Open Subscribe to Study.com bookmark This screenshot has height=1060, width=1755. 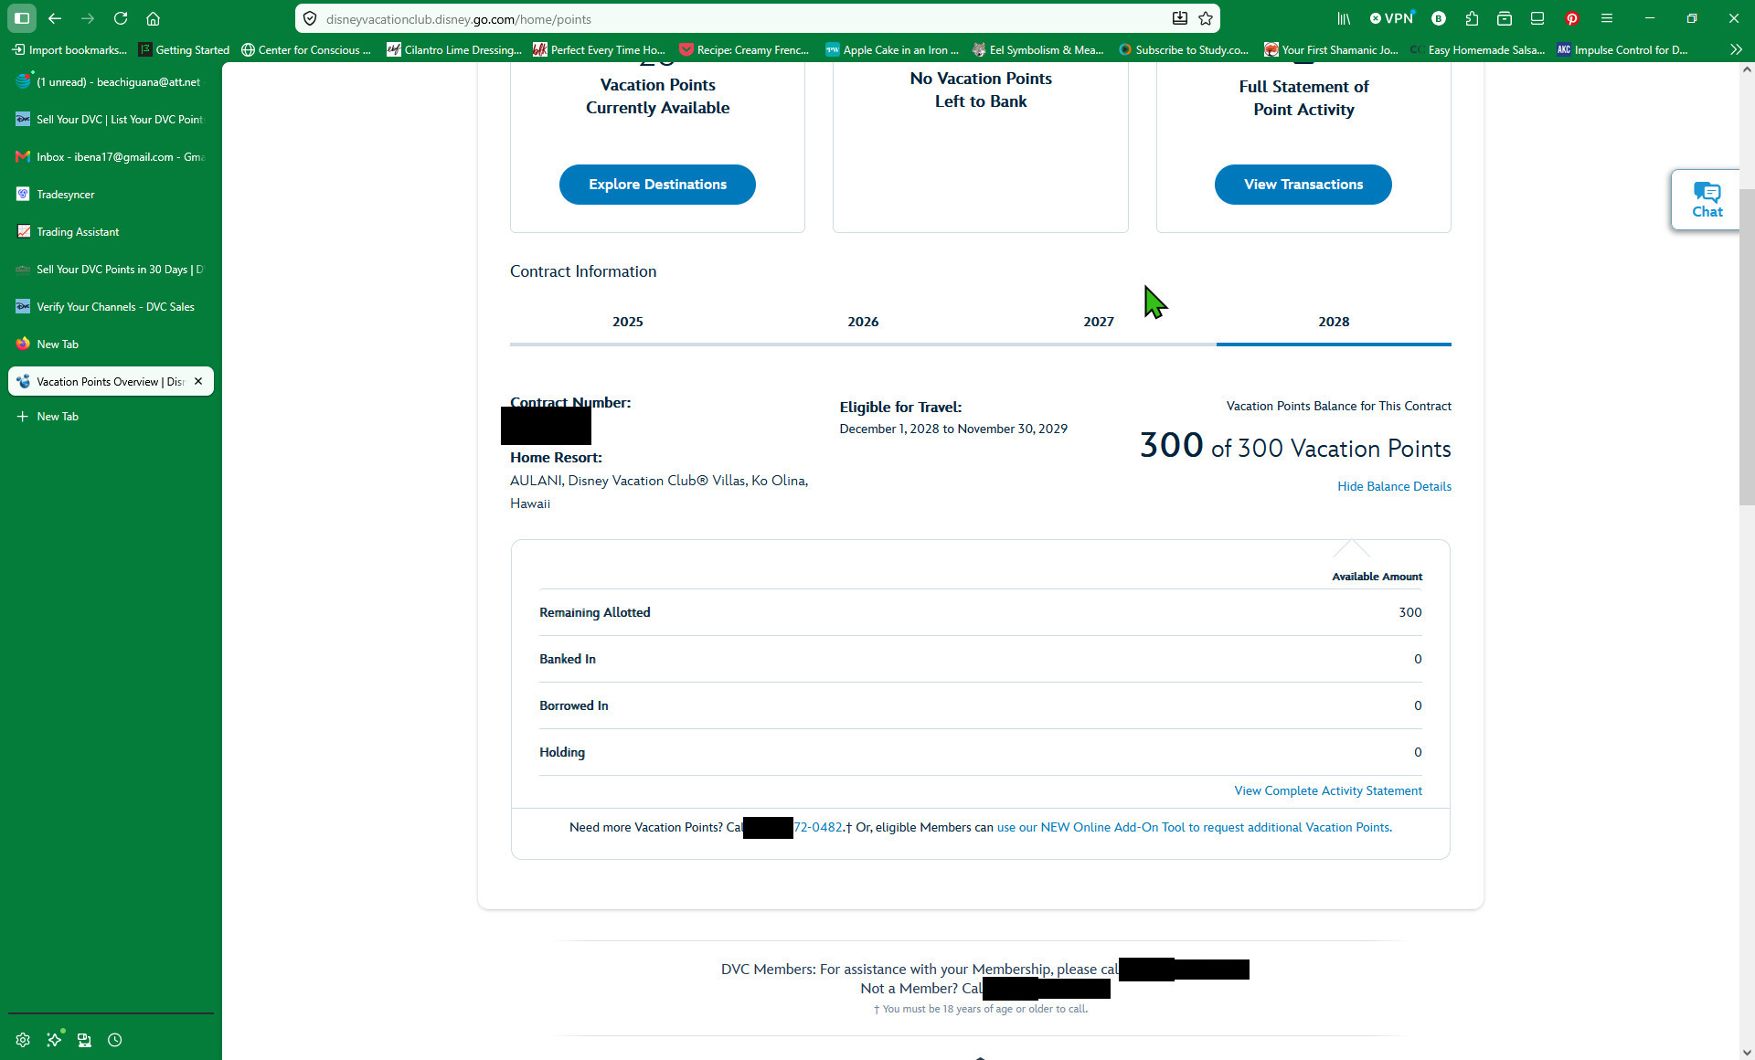(x=1184, y=49)
